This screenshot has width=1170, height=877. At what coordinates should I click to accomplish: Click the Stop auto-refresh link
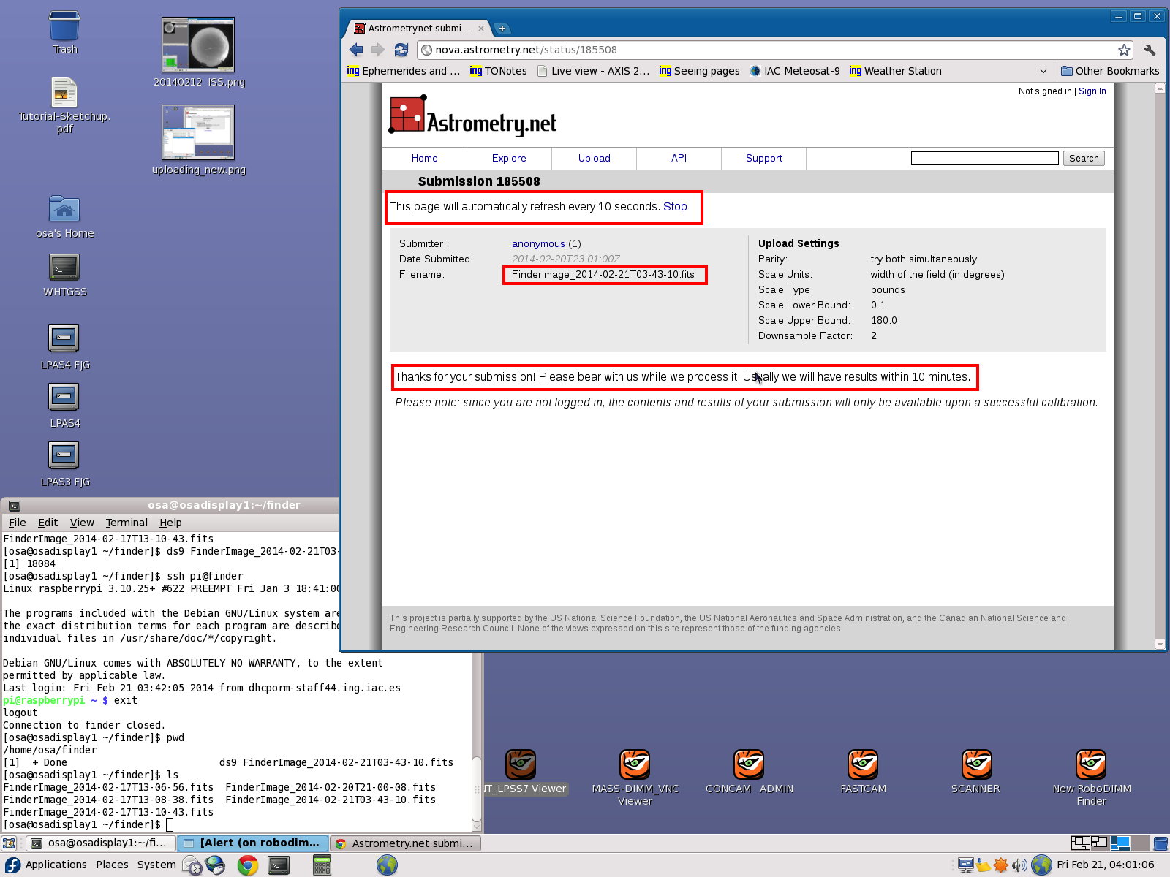pyautogui.click(x=675, y=207)
